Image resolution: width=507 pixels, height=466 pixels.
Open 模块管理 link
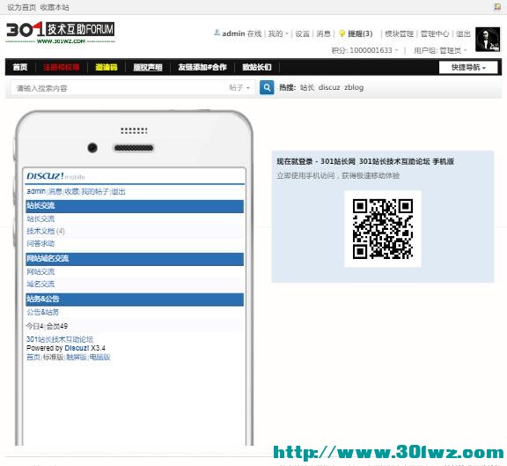point(400,33)
